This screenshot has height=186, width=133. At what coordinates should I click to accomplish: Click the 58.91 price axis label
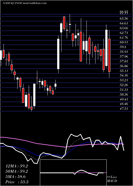(124, 52)
